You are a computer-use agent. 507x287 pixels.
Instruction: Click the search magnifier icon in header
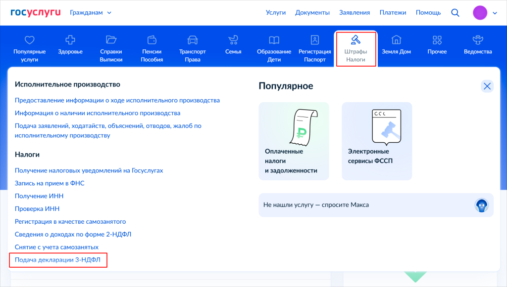click(x=455, y=13)
